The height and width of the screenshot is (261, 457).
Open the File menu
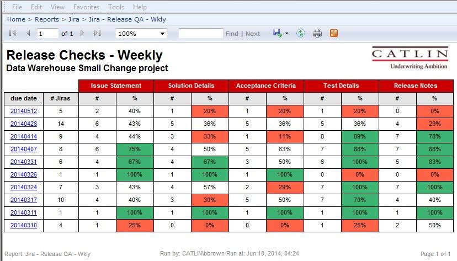[x=17, y=7]
